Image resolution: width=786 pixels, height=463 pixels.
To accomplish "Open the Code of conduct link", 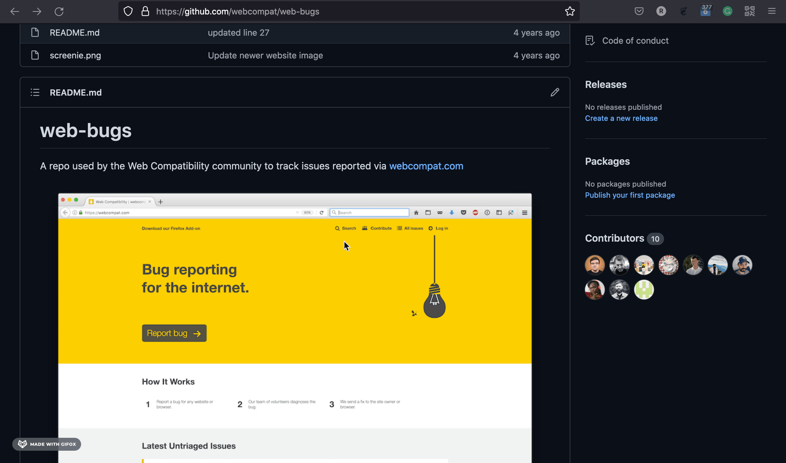I will click(635, 41).
